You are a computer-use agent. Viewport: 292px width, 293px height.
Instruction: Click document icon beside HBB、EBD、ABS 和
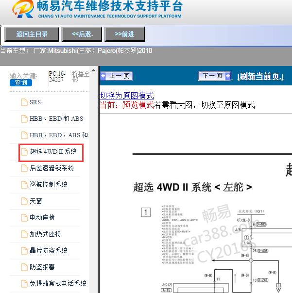[24, 135]
